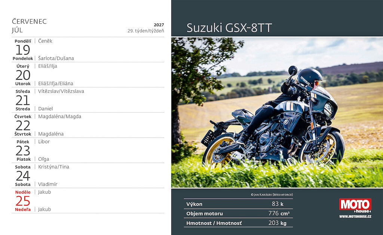Image resolution: width=383 pixels, height=235 pixels.
Task: Click name day 'Vladimír'
Action: 48,184
